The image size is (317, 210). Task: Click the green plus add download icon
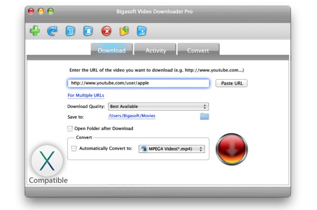pos(35,31)
